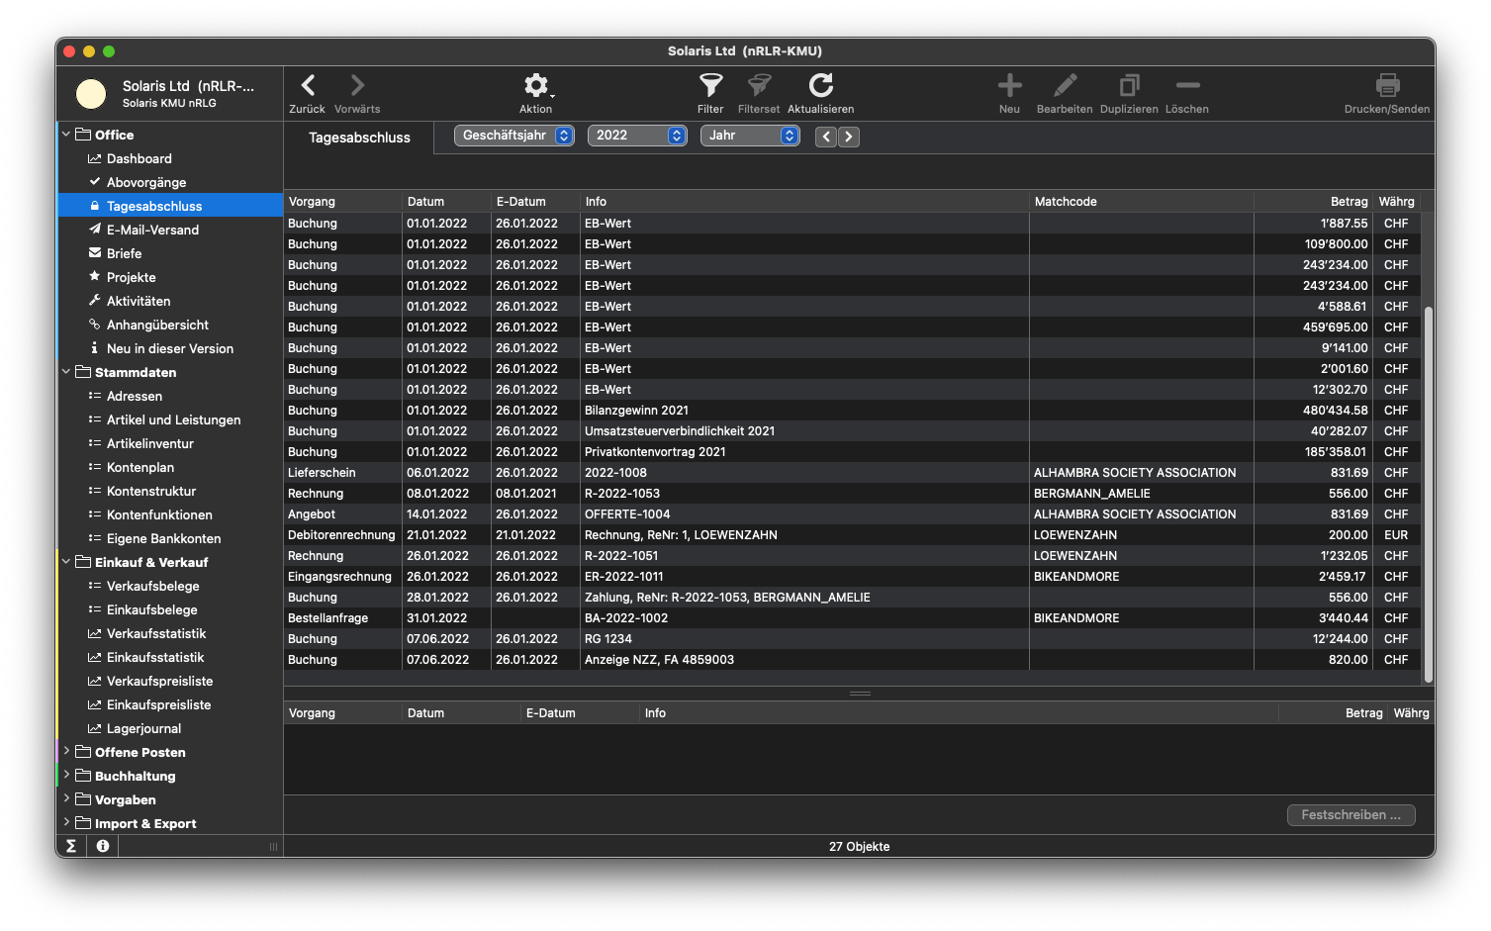Expand the Buchhaltung folder

pos(66,776)
